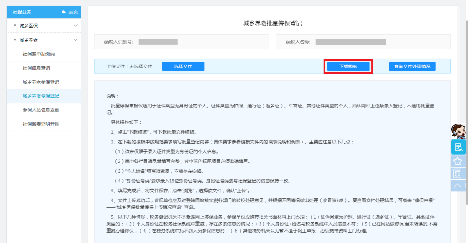The height and width of the screenshot is (243, 468).
Task: Click the 选择文件 button
Action: click(x=183, y=67)
